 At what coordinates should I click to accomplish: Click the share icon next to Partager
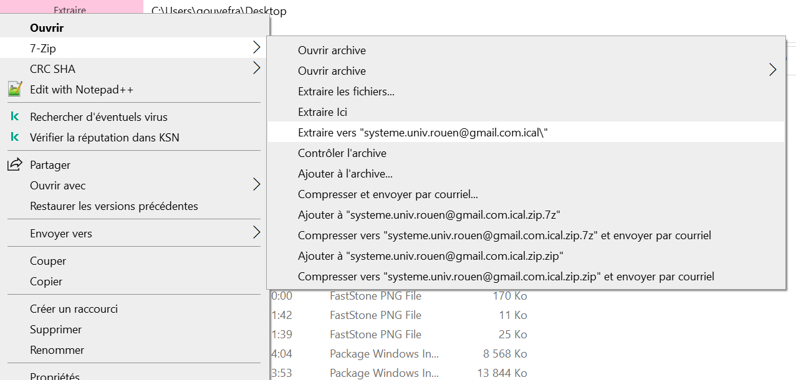point(14,164)
